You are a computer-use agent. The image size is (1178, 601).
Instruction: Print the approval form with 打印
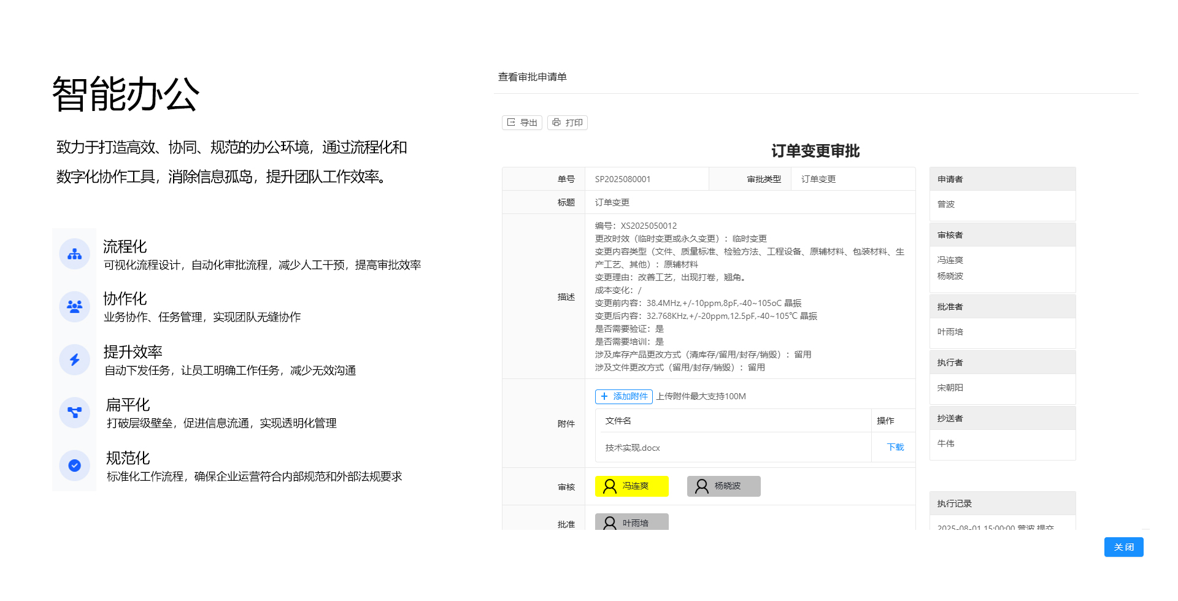point(568,123)
